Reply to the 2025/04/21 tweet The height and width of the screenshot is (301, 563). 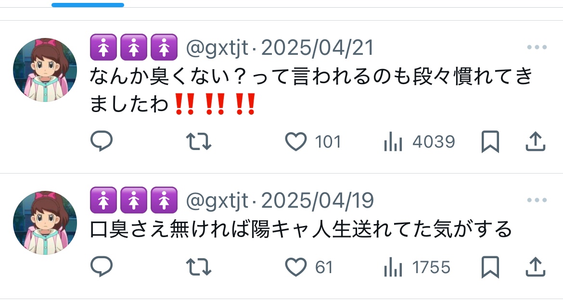[x=102, y=141]
